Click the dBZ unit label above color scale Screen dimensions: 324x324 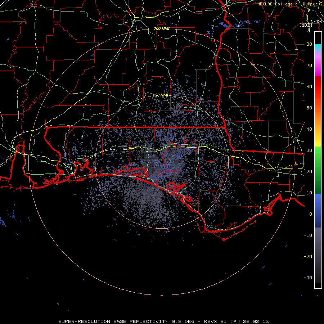(x=306, y=25)
